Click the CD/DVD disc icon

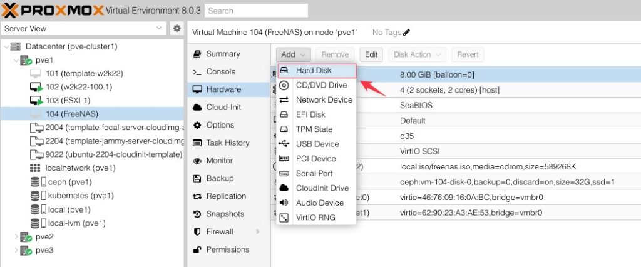tap(284, 85)
